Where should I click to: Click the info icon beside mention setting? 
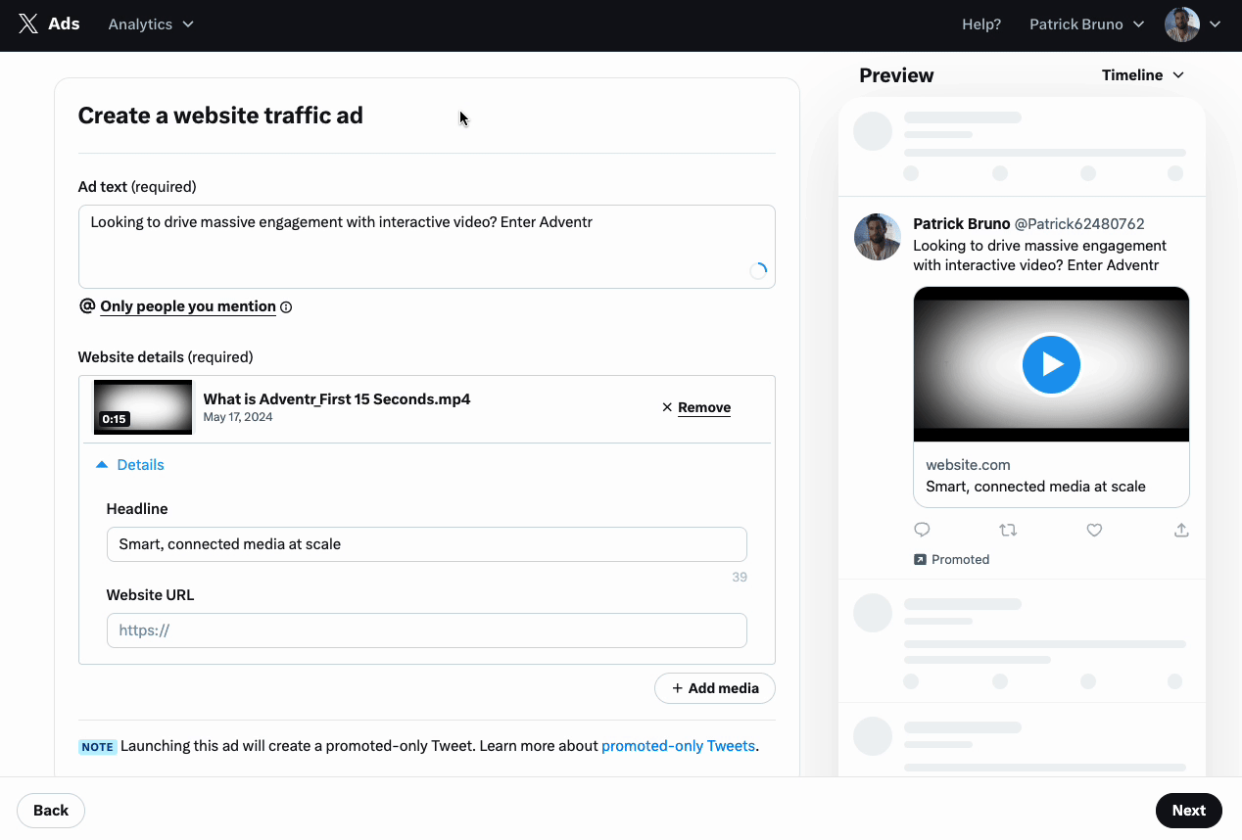[x=286, y=307]
